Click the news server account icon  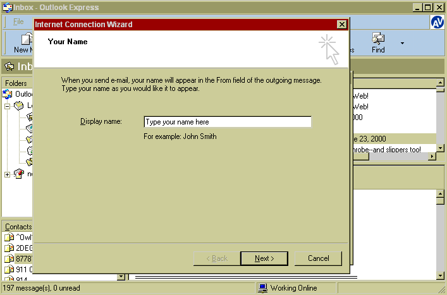[x=19, y=174]
